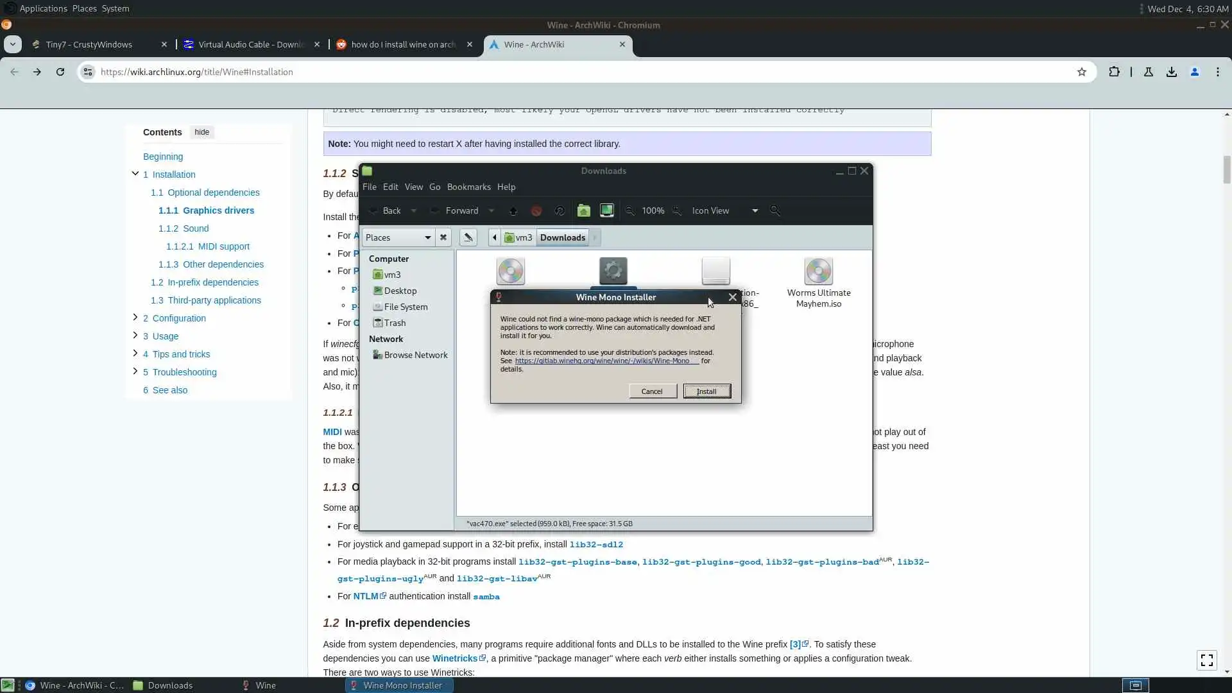The image size is (1232, 693).
Task: Open the gitlab.winehq.org Wine-Mono link
Action: coord(602,361)
